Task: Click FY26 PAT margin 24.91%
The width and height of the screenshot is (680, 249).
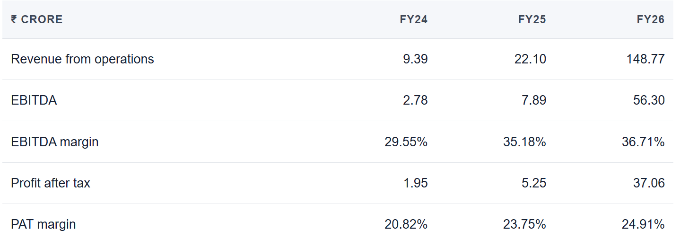Action: coord(643,224)
